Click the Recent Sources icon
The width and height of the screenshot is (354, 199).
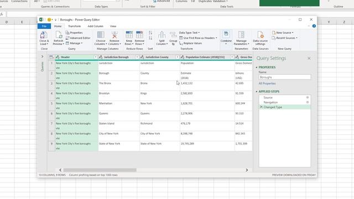274,38
